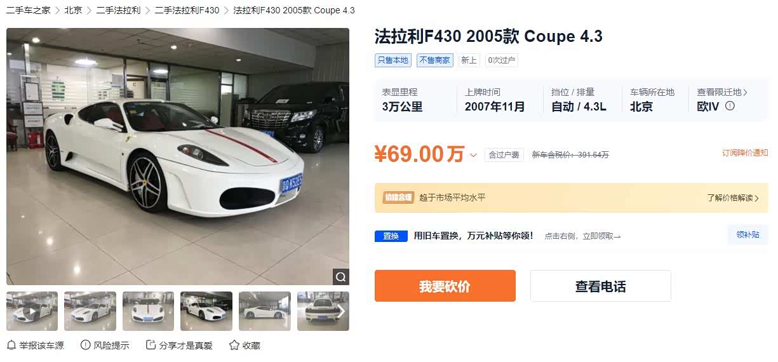Image resolution: width=778 pixels, height=362 pixels.
Task: Click the magnifier icon on main photo
Action: tap(341, 277)
